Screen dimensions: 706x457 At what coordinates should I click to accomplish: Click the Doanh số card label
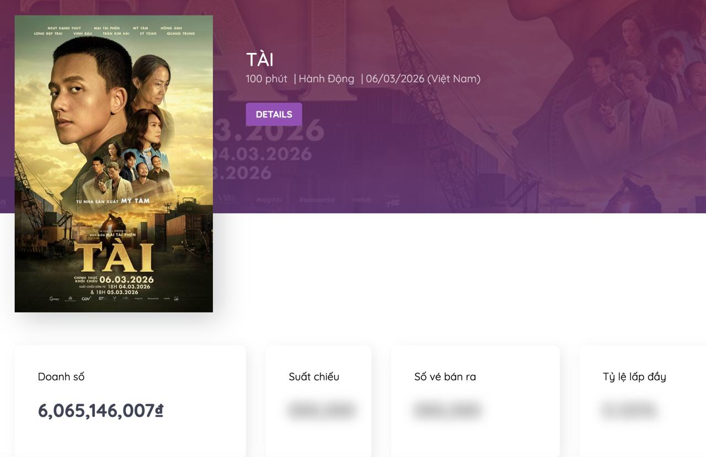coord(61,377)
